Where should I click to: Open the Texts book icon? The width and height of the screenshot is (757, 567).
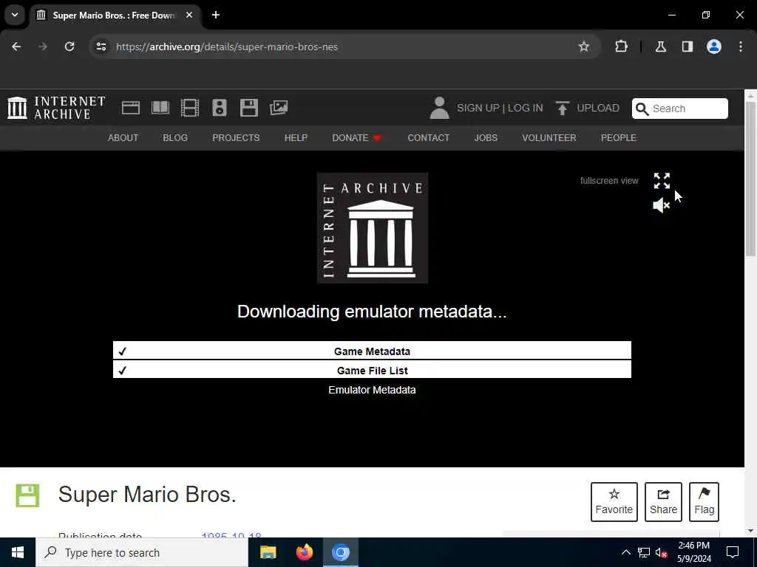point(160,108)
